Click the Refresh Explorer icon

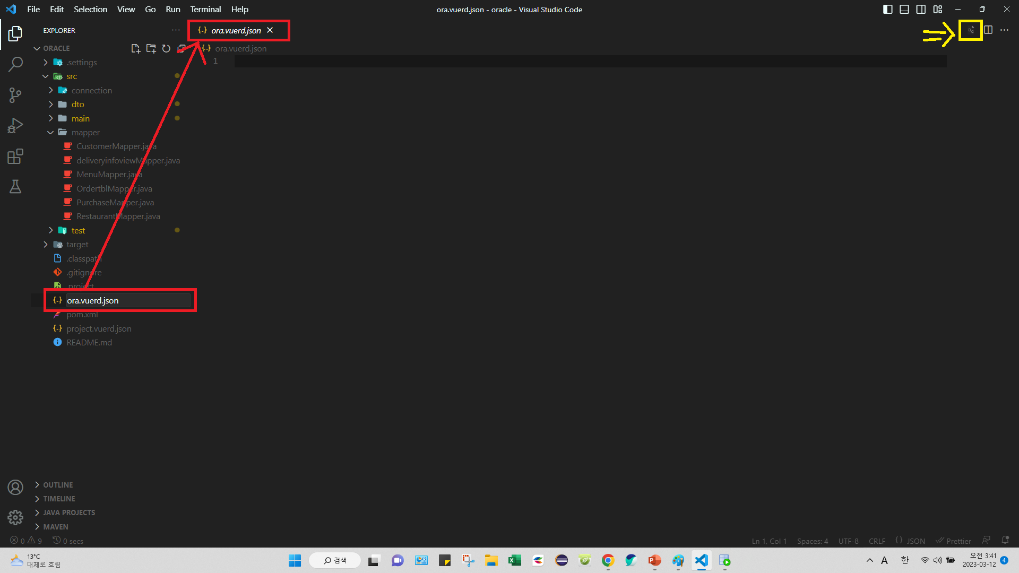point(166,48)
